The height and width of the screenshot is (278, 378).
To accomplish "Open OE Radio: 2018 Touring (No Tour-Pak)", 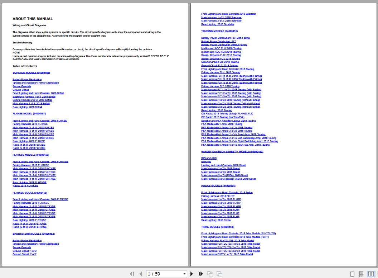I will point(223,117).
